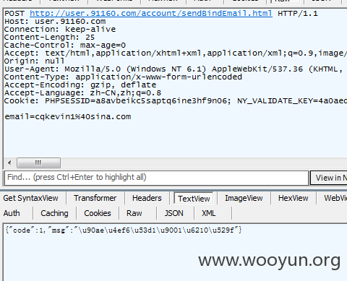Open the response Headers tab

point(147,198)
